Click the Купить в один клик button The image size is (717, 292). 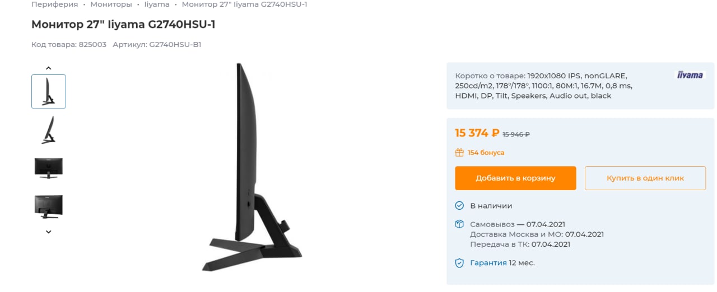(645, 178)
